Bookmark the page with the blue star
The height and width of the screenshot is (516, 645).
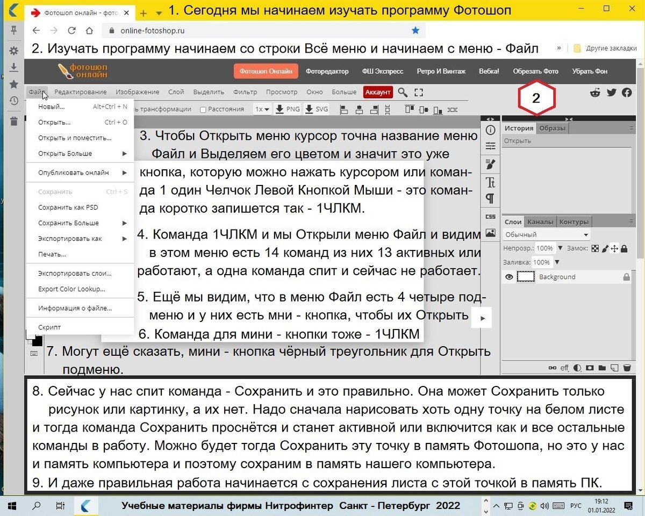coord(415,31)
